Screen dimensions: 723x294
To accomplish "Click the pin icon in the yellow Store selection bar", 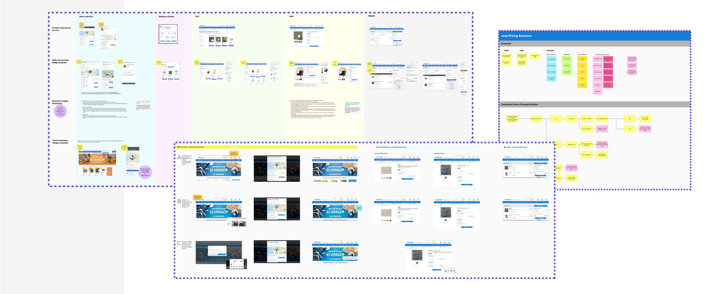I will tap(178, 147).
